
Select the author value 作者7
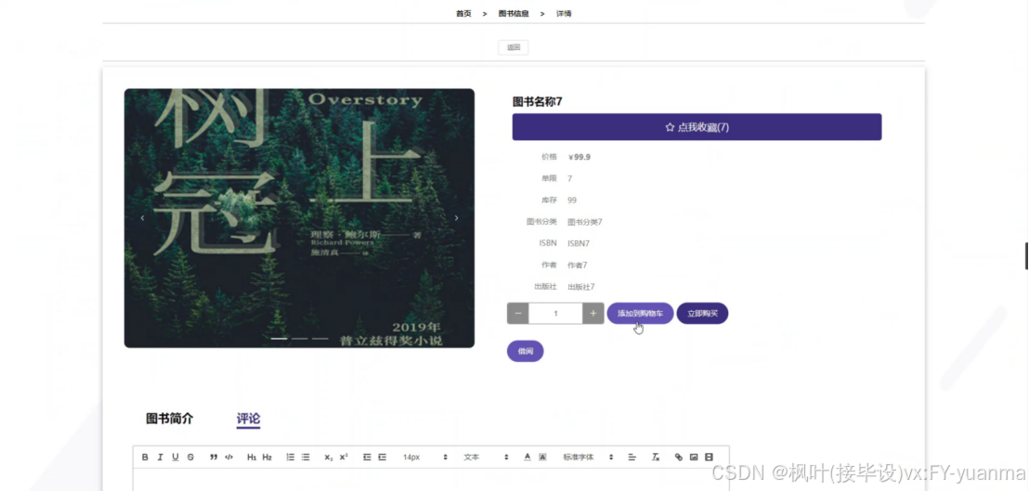[x=577, y=265]
